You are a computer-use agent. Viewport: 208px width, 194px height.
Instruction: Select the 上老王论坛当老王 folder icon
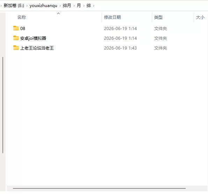[x=16, y=48]
